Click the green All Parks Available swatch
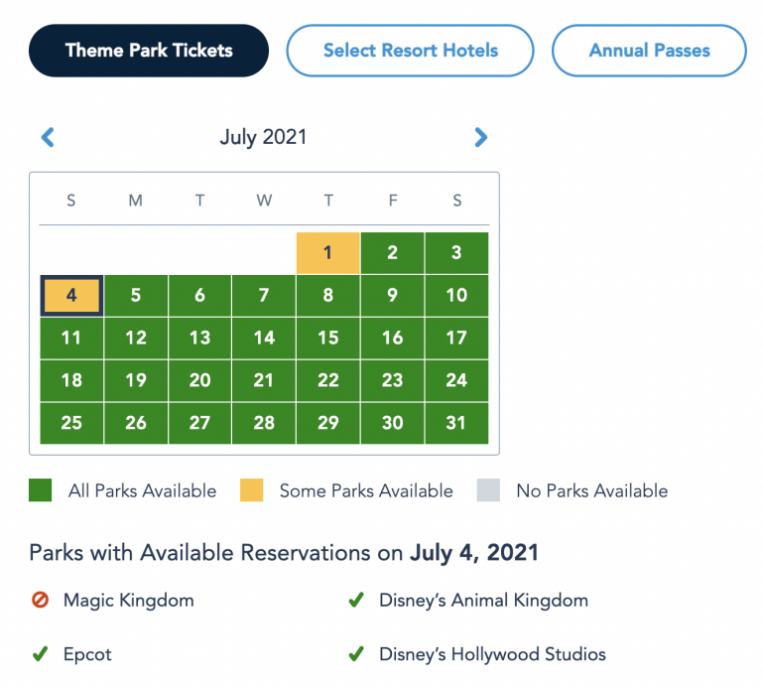Viewport: 762px width, 688px height. tap(41, 490)
